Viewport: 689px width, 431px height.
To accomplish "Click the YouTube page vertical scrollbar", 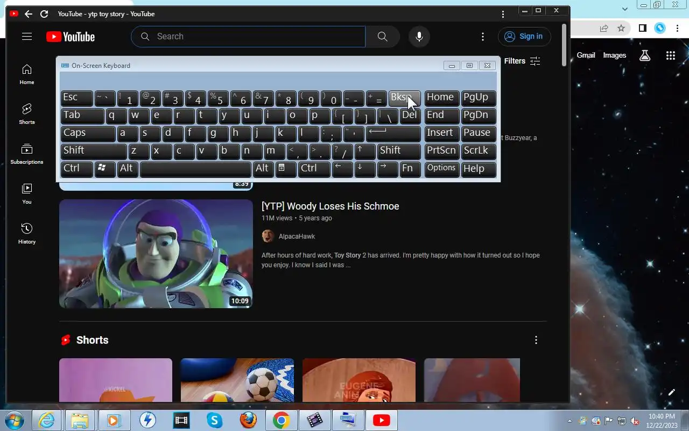I will tap(564, 46).
